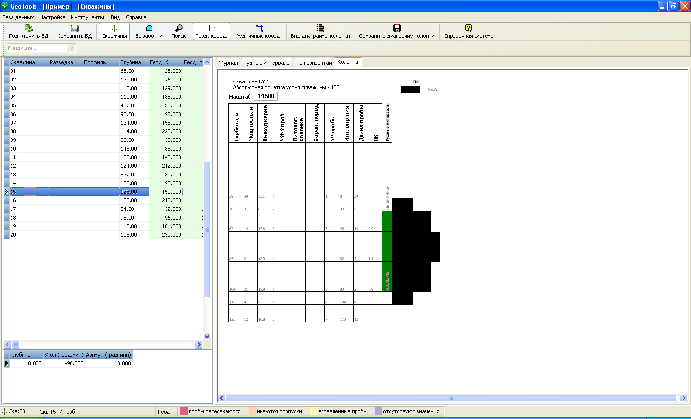The height and width of the screenshot is (419, 691).
Task: Click wells table horizontal scroll left arrow
Action: [x=8, y=345]
